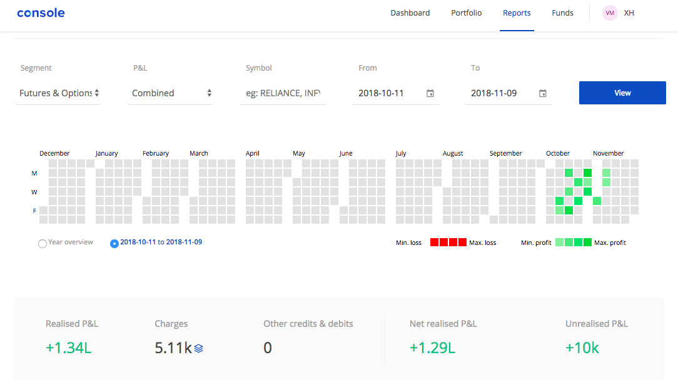
Task: Click the To date field 2018-11-09
Action: tap(508, 93)
